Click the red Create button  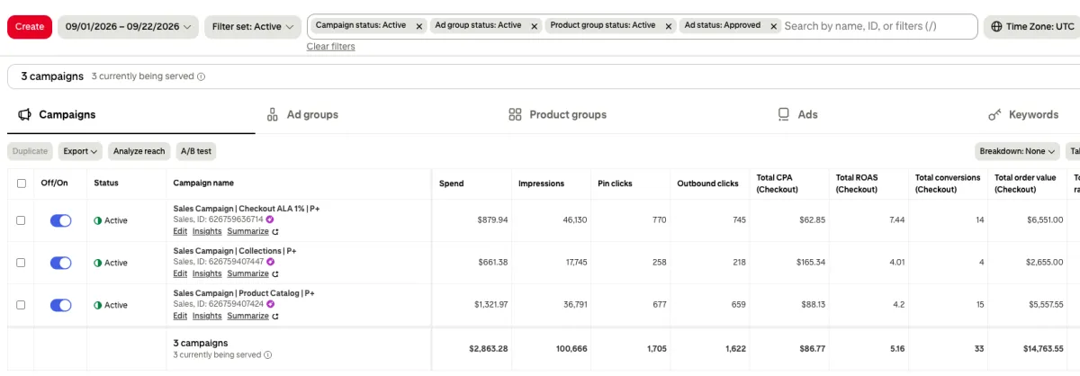point(30,27)
